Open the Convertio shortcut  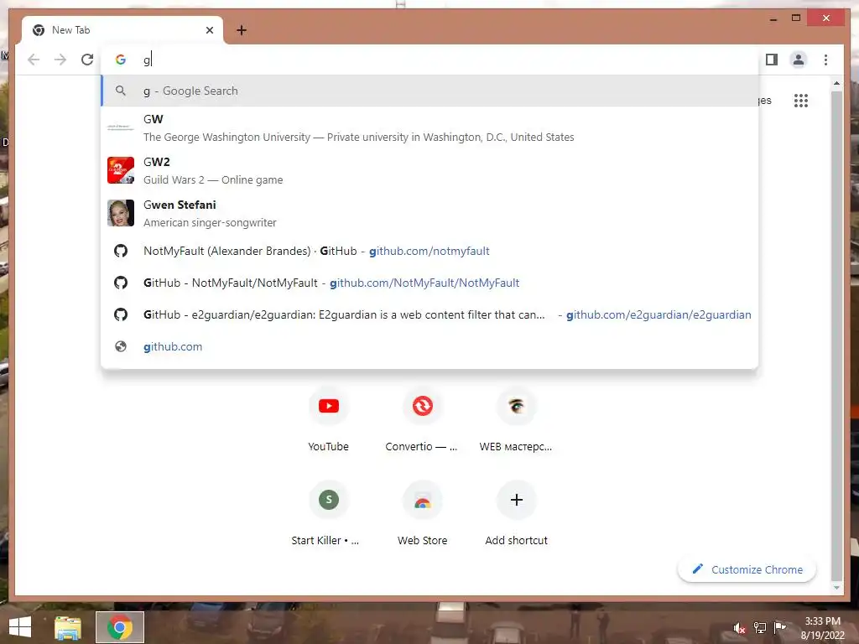click(x=422, y=421)
